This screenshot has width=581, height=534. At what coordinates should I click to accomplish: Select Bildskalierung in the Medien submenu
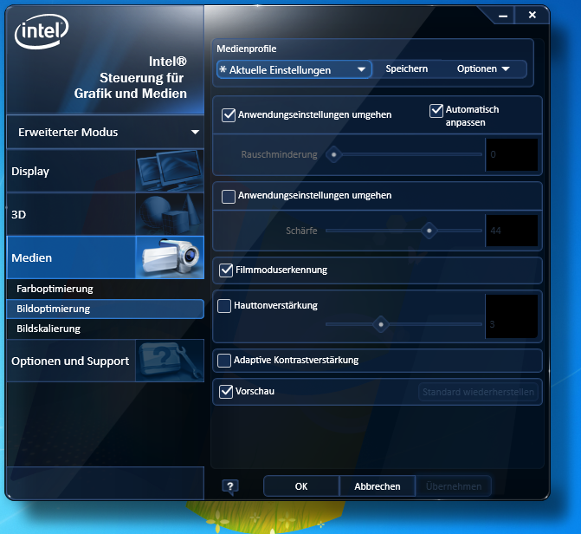(x=48, y=329)
